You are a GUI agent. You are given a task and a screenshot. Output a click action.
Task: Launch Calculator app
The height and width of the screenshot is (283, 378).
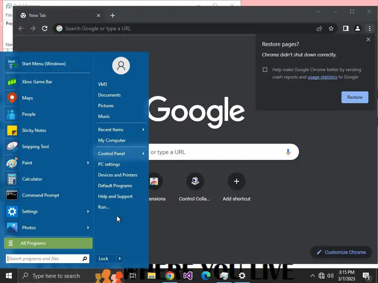click(48, 179)
